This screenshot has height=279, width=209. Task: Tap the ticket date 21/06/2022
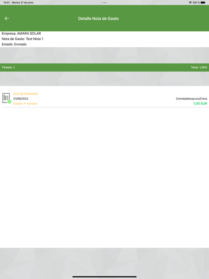click(x=21, y=98)
